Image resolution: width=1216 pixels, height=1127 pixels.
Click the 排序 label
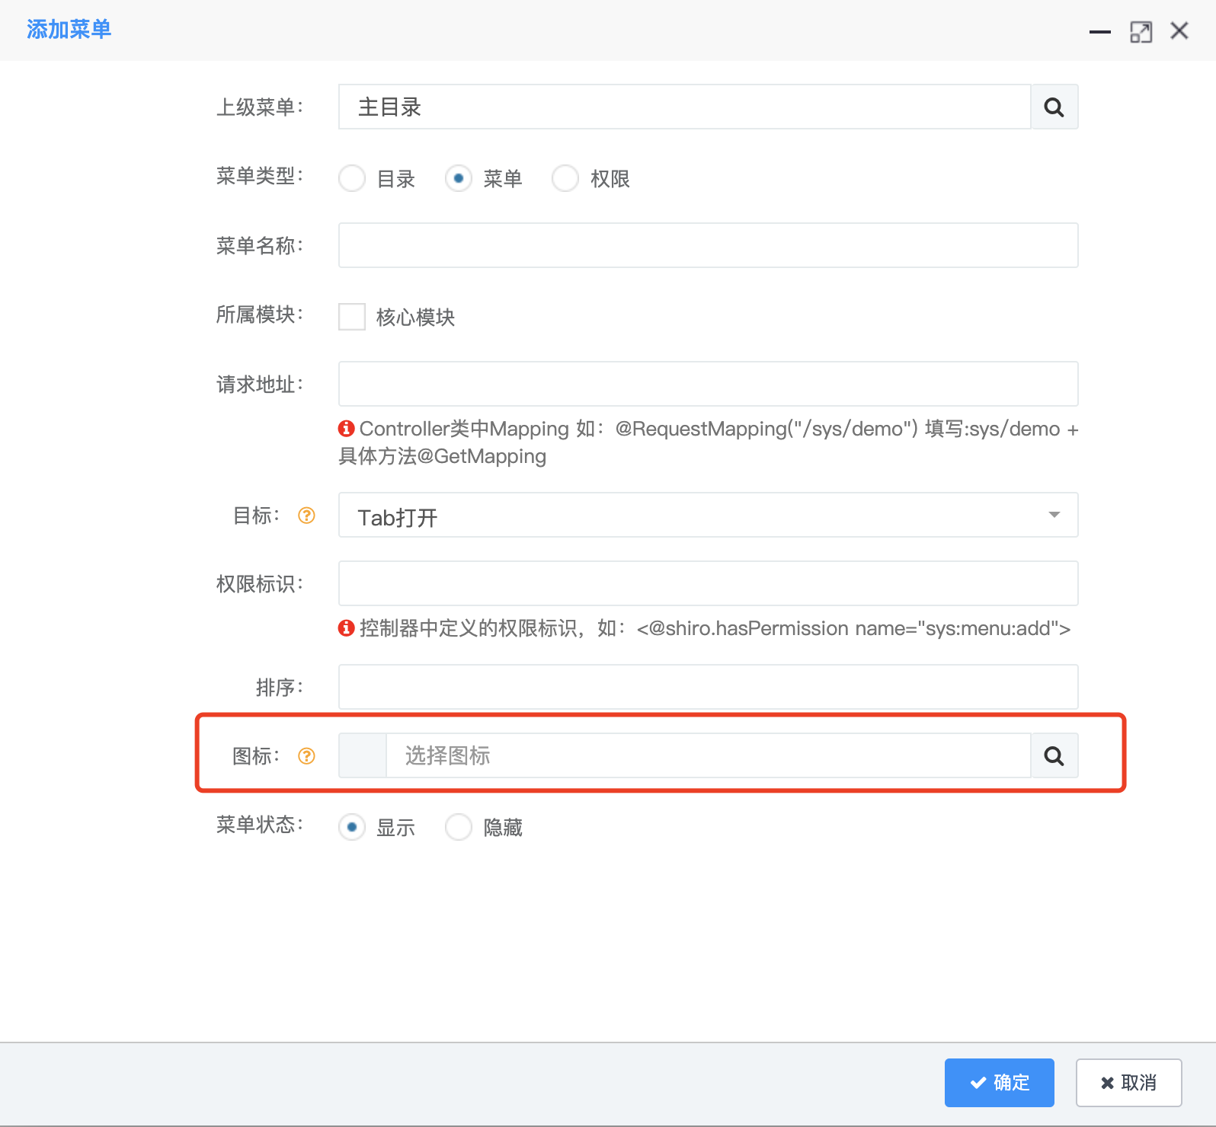(x=280, y=688)
